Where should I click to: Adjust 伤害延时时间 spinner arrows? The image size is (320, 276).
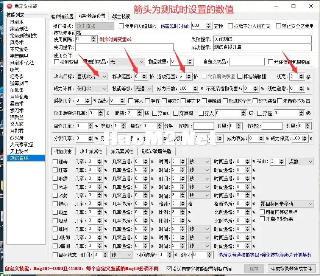click(x=208, y=26)
